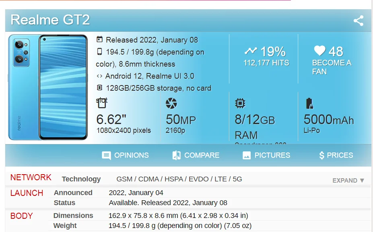Click the 5000mAh battery text

pyautogui.click(x=329, y=120)
